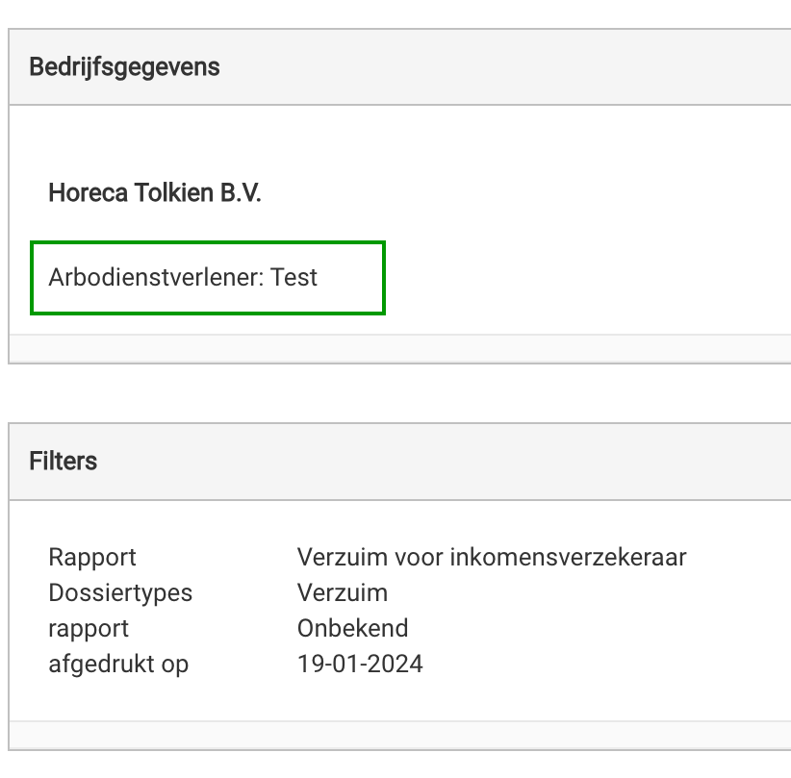This screenshot has width=791, height=778.
Task: Click the B.V. suffix of company name
Action: (x=241, y=192)
